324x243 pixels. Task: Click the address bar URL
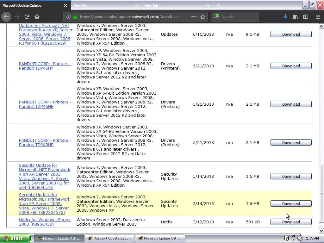(130, 17)
